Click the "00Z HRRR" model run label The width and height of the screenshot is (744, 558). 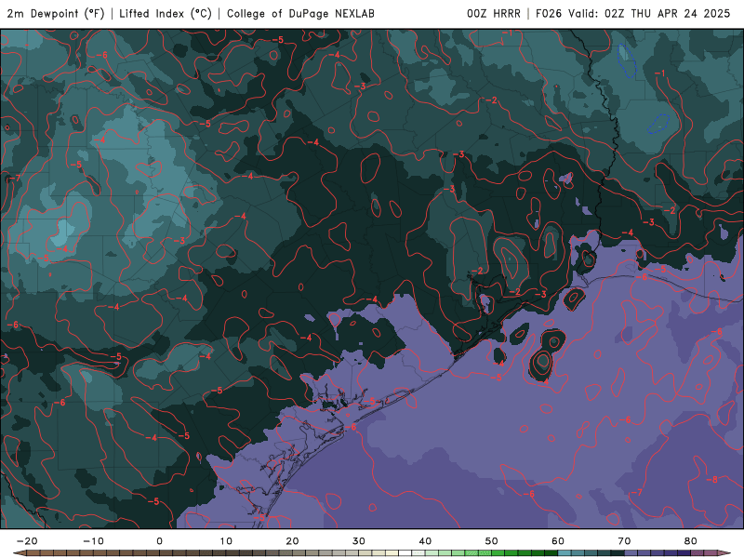(494, 14)
